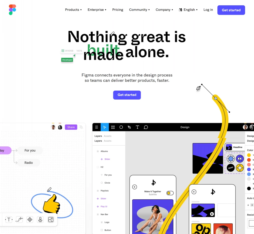Choose the Text tool in black toolbar

(137, 127)
